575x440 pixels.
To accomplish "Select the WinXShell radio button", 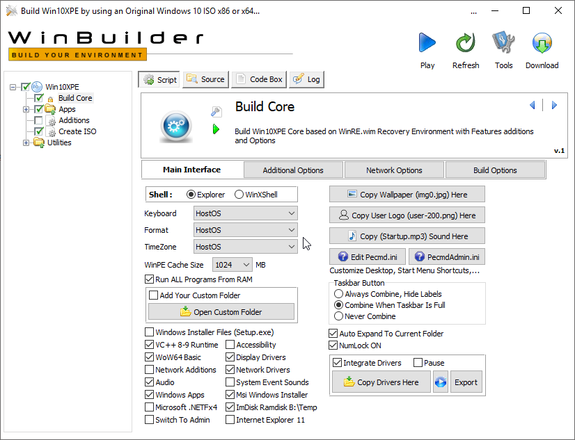I will click(239, 195).
